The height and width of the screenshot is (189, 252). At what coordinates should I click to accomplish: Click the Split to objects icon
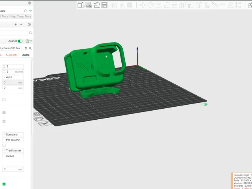tap(114, 5)
